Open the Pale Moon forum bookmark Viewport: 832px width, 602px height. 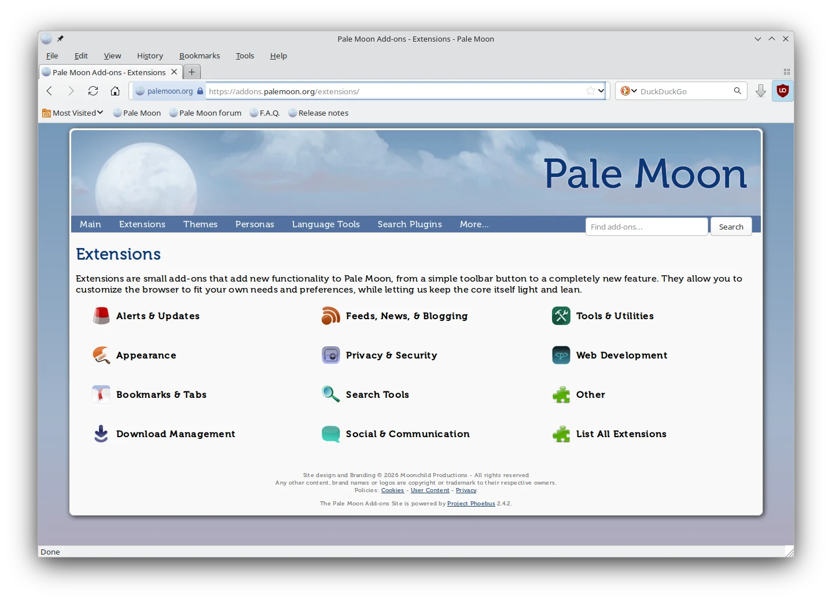coord(205,113)
